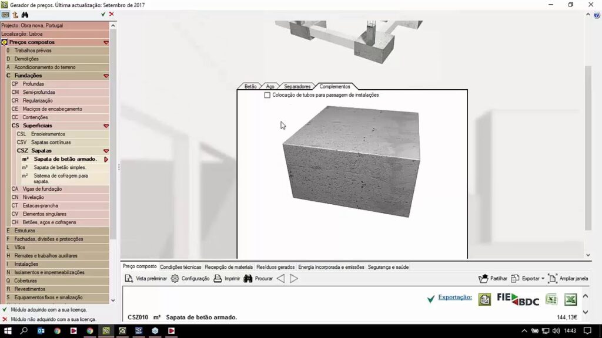The height and width of the screenshot is (338, 602).
Task: Click the Imprimir printer icon
Action: (226, 279)
